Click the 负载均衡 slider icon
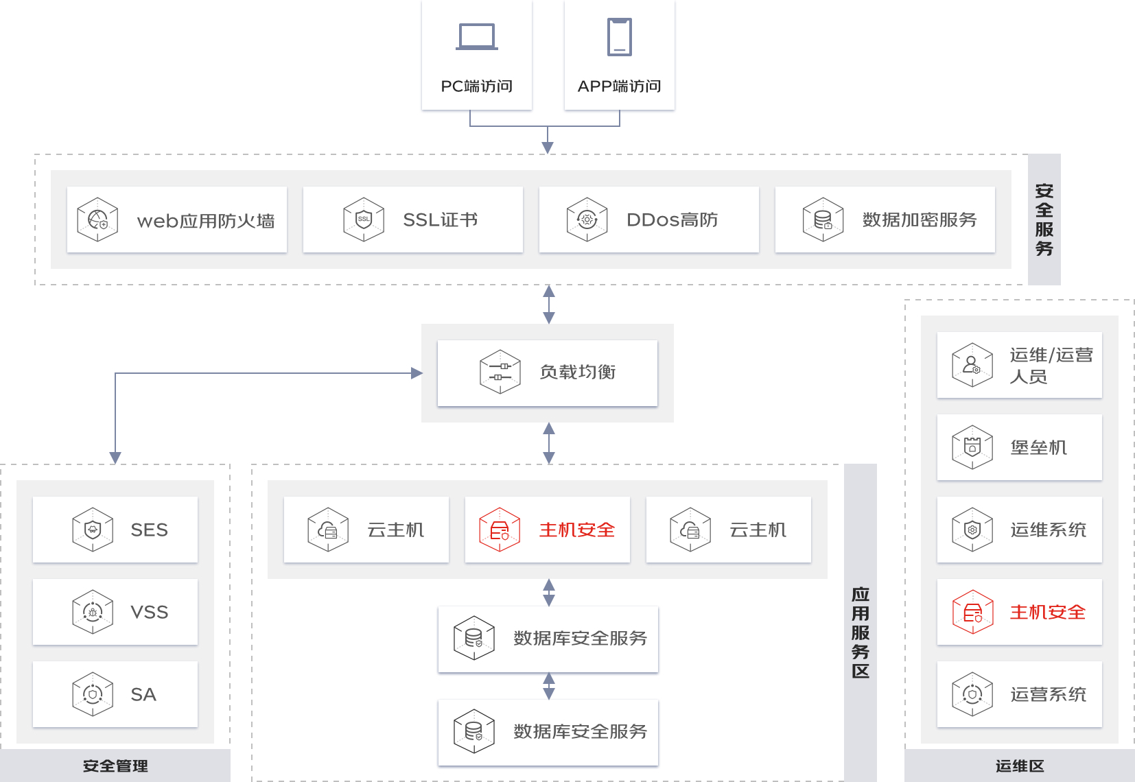The width and height of the screenshot is (1135, 782). [500, 372]
